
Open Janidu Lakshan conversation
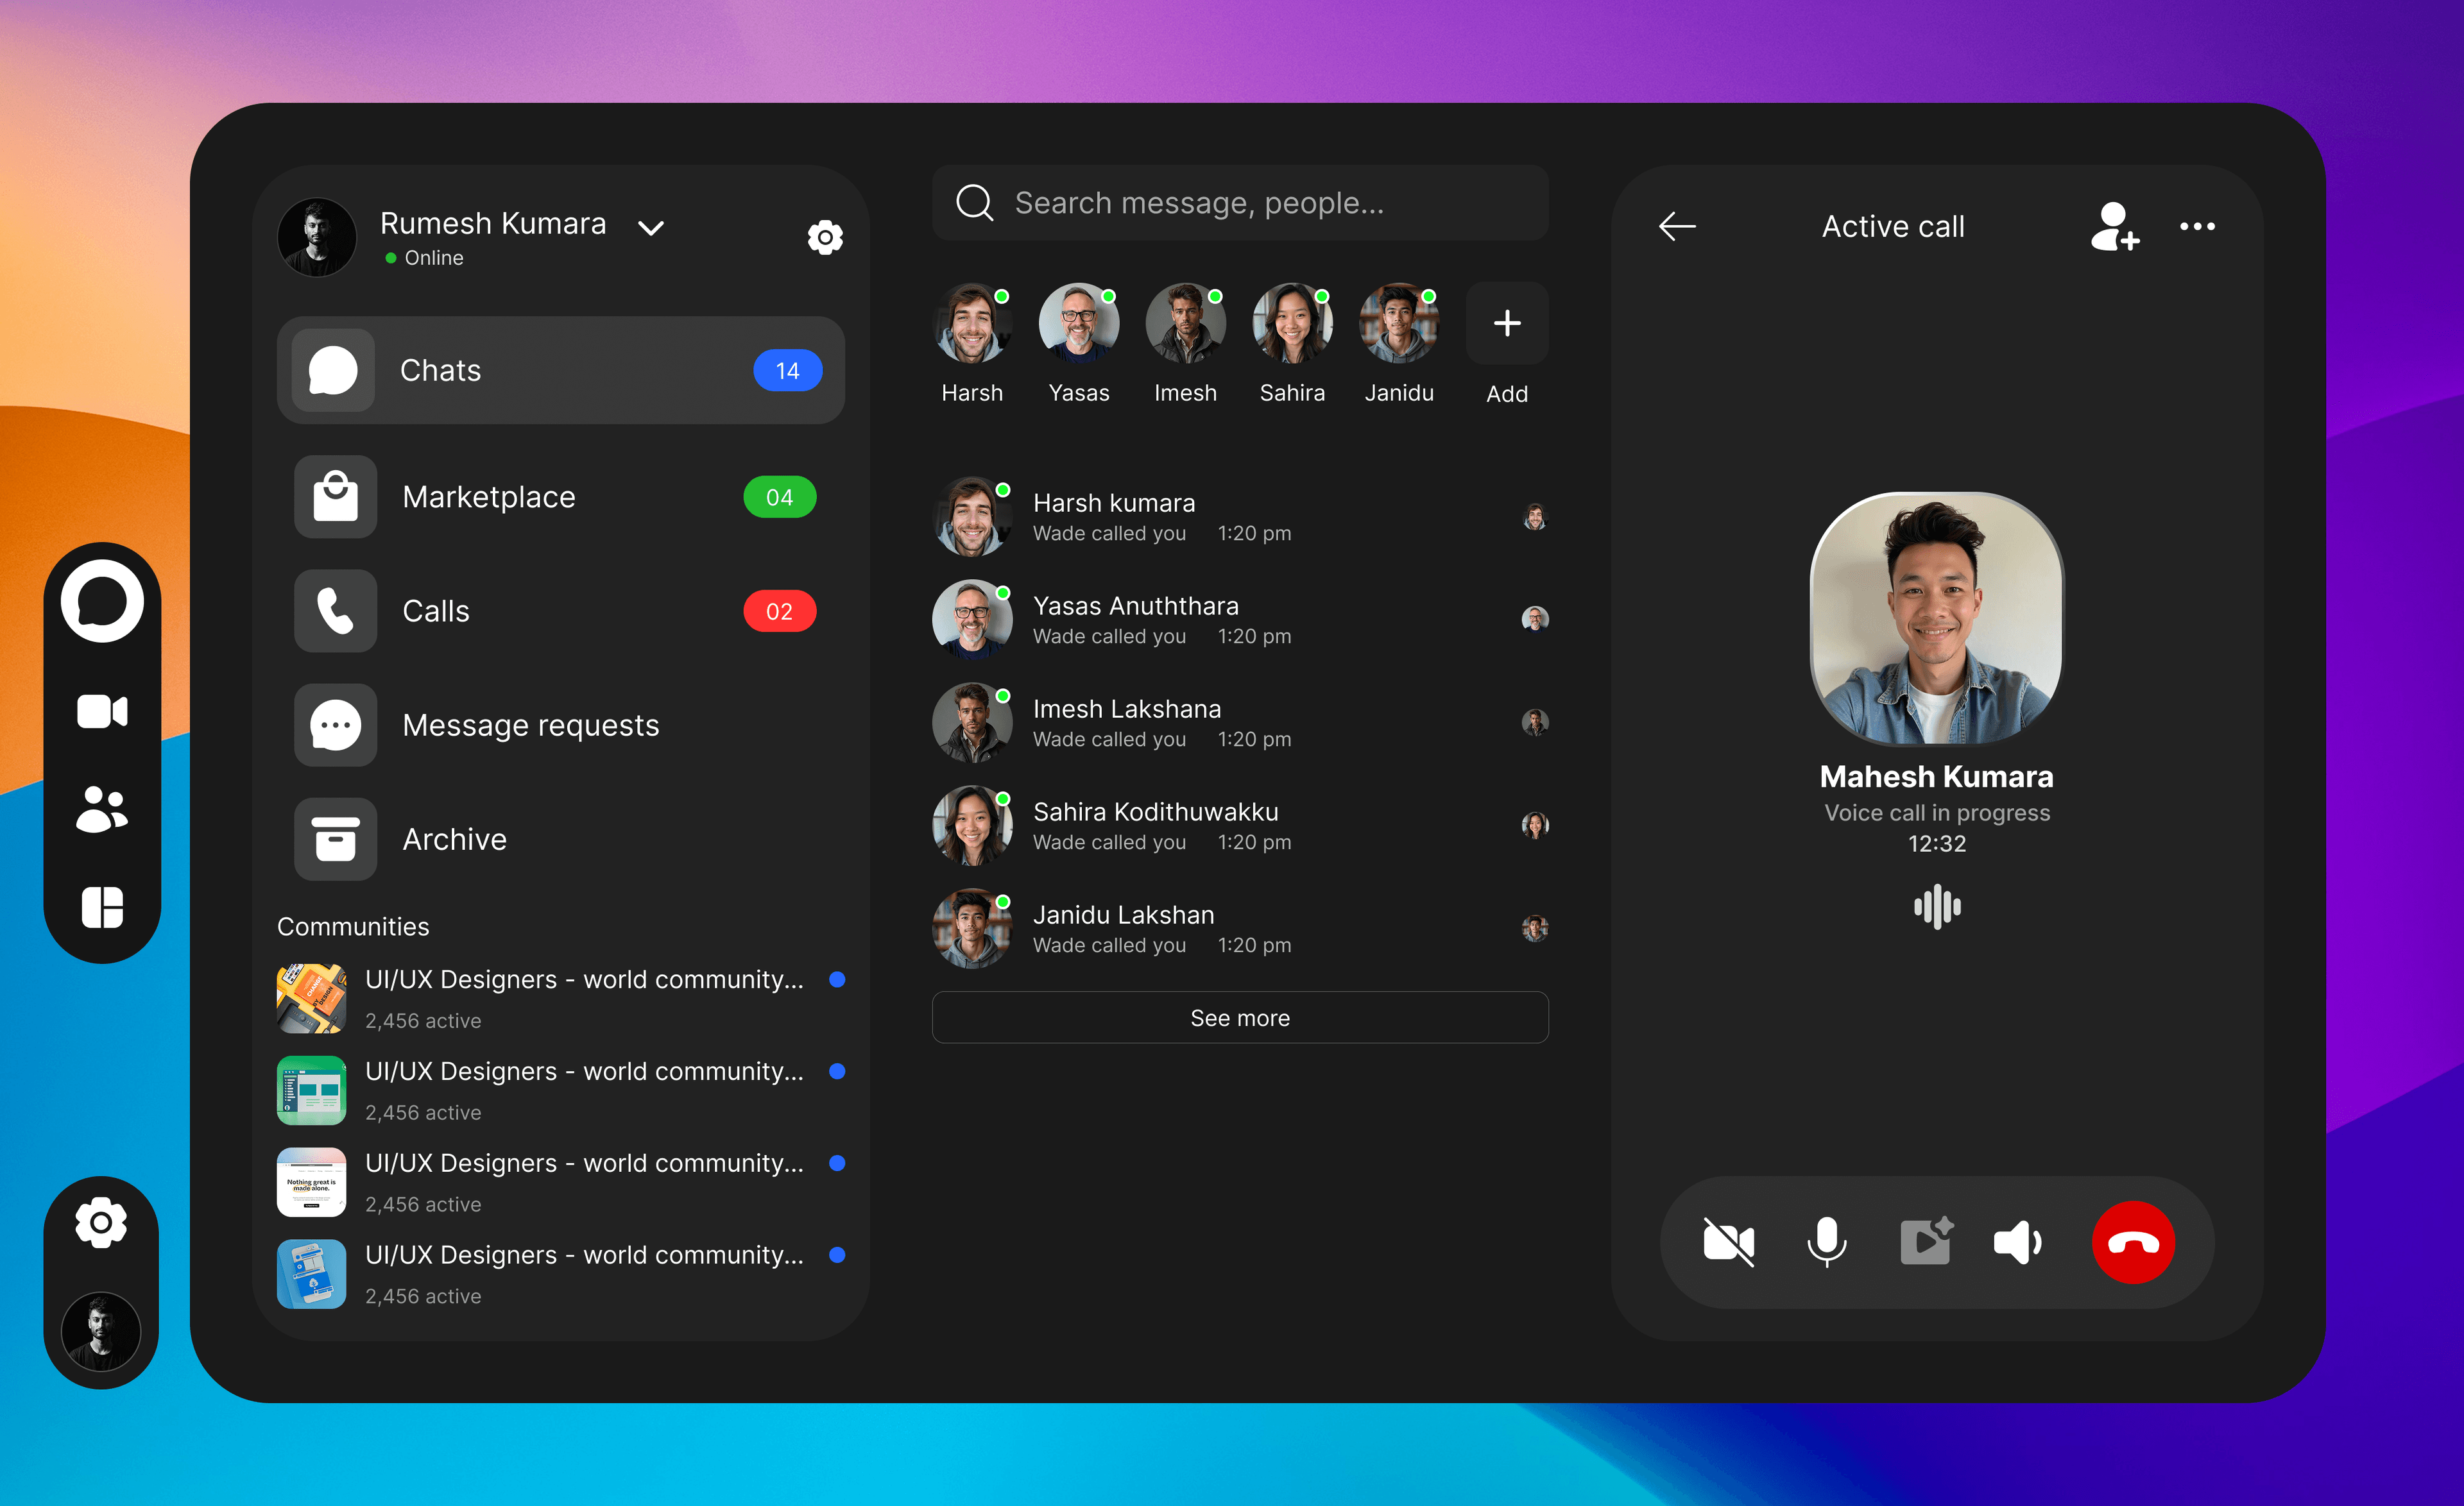coord(1240,928)
